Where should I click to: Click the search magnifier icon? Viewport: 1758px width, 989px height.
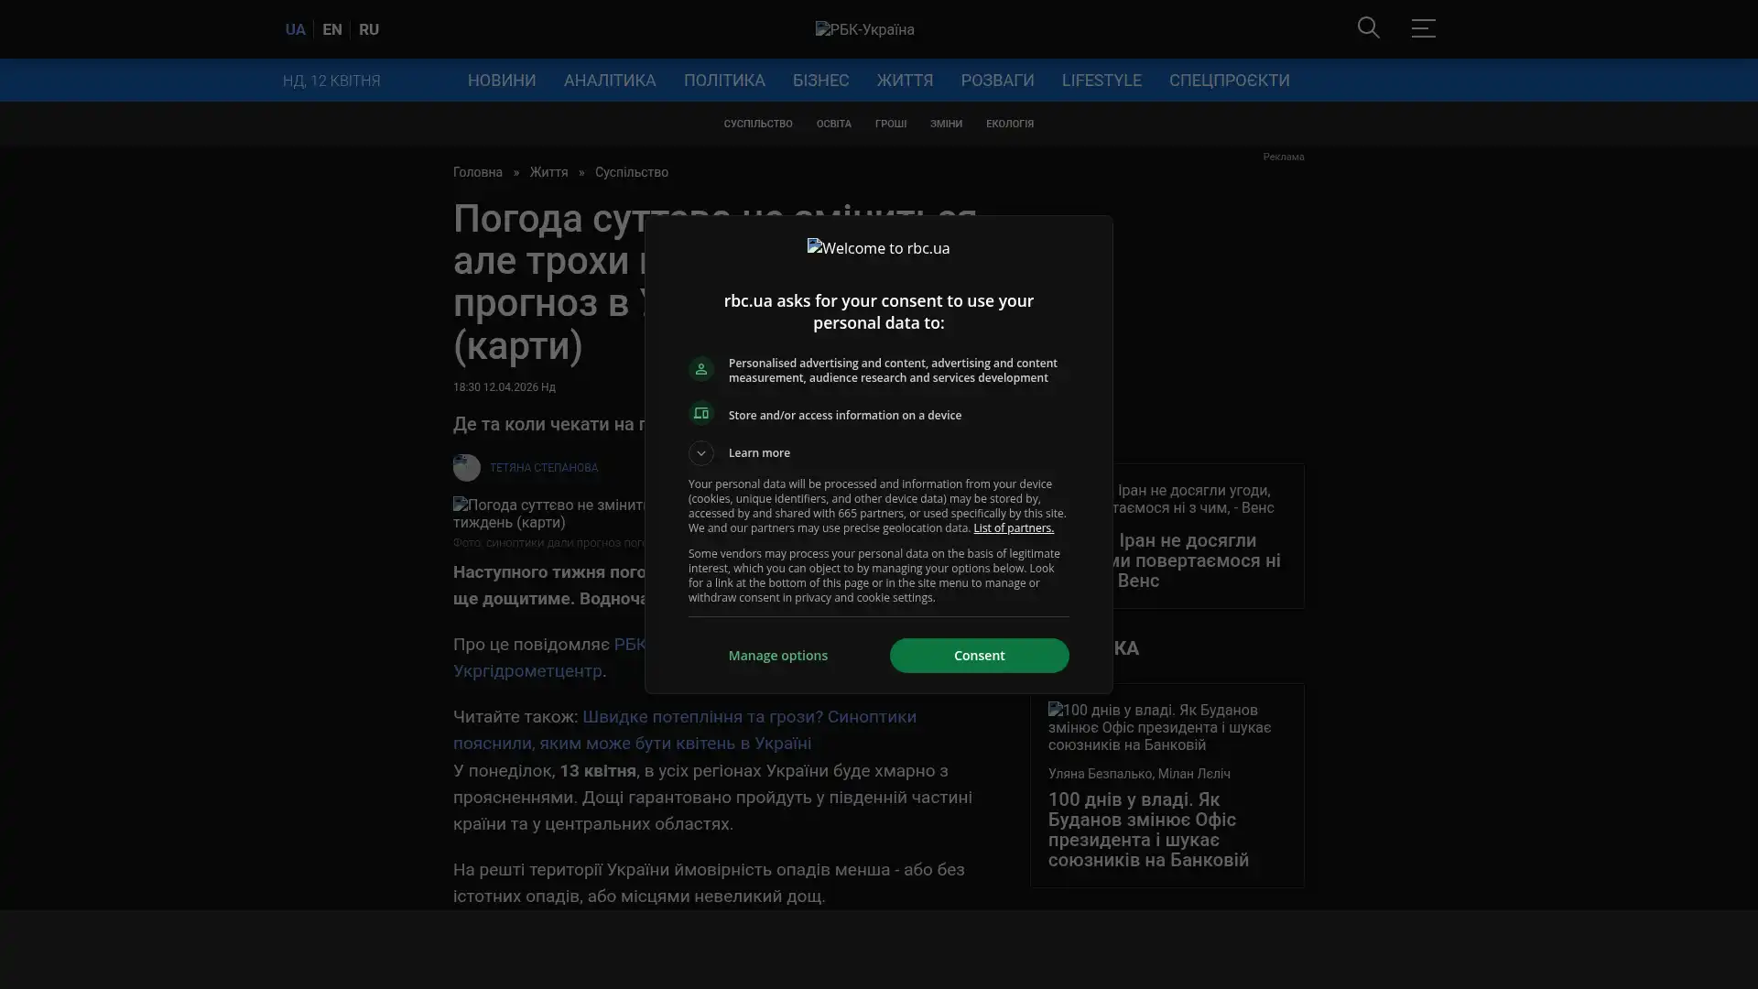(1368, 28)
